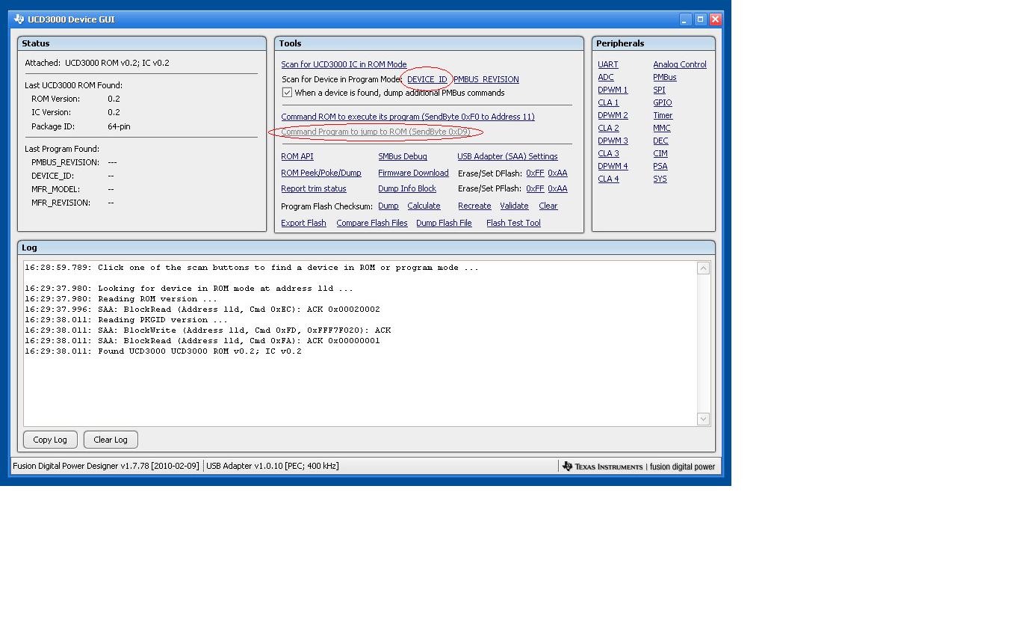Set PFlash to 0xAA
Image resolution: width=1025 pixels, height=643 pixels.
coord(557,188)
